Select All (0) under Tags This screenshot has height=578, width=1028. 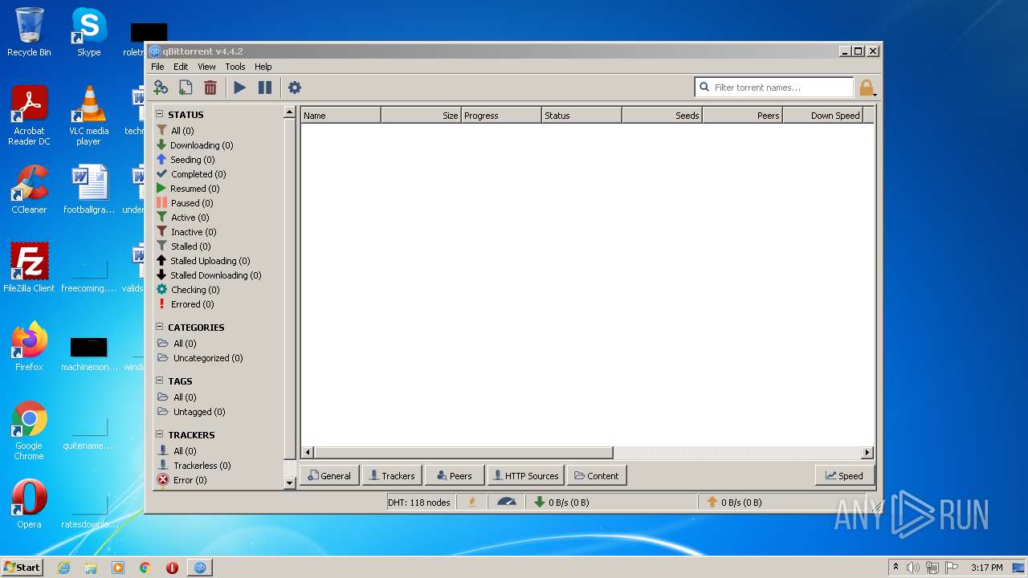click(x=177, y=397)
